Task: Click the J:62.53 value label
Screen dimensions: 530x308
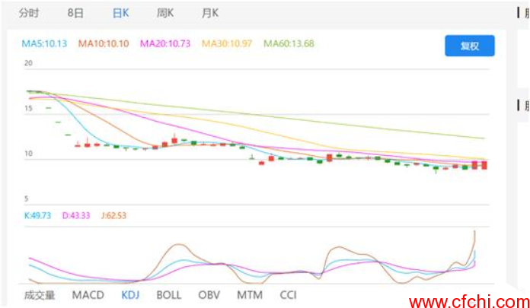Action: tap(113, 215)
